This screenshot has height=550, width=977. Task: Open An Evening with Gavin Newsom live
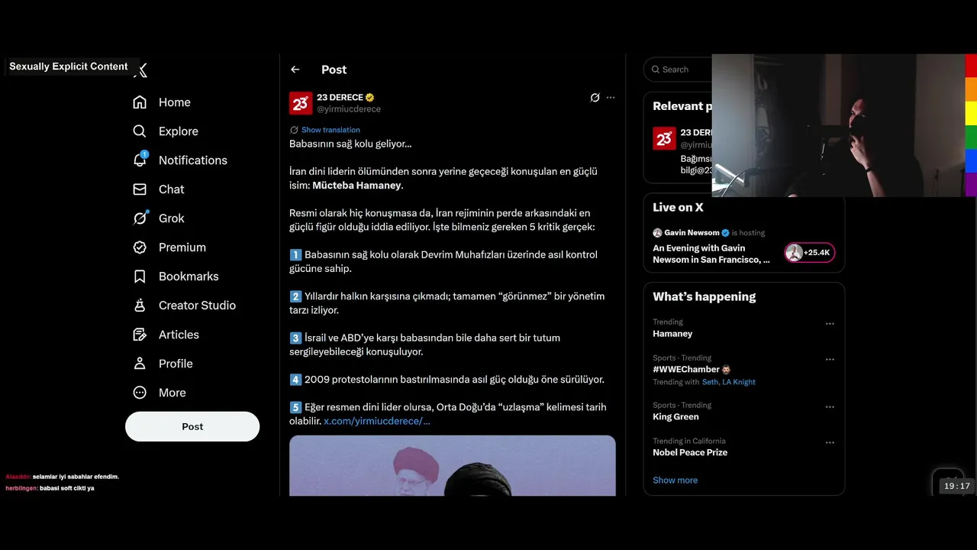(711, 254)
